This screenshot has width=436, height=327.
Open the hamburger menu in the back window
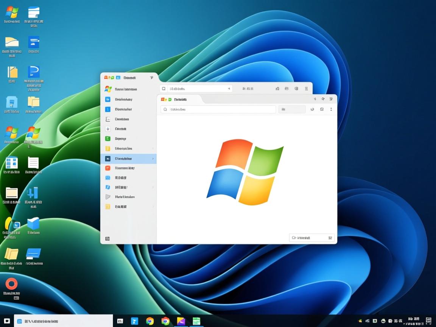pos(306,89)
